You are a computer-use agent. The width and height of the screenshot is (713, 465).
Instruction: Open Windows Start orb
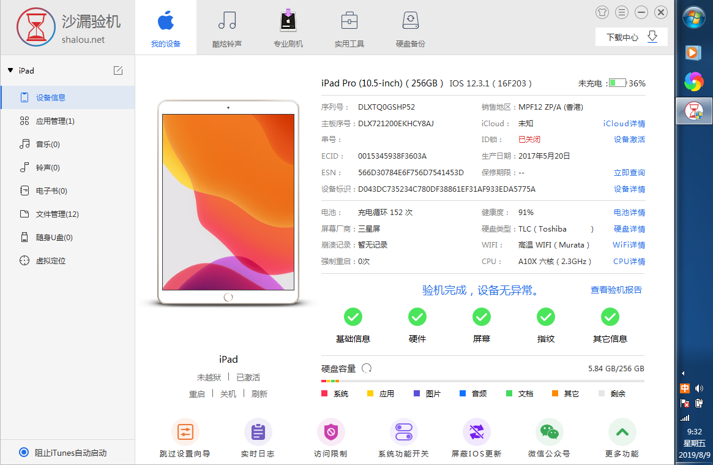(693, 18)
